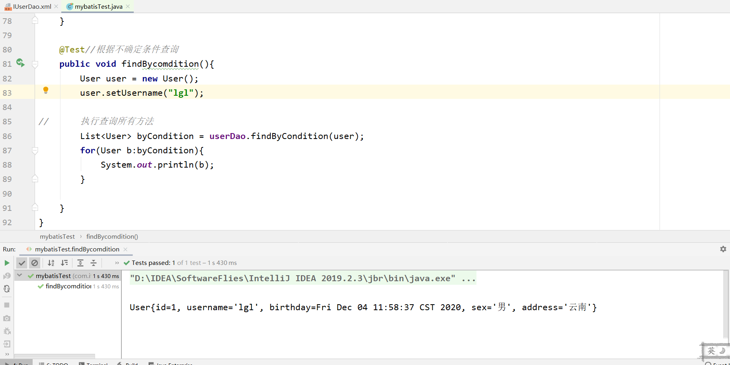Image resolution: width=730 pixels, height=365 pixels.
Task: Click the Exit arrow icon in Run sidebar
Action: coord(7,344)
